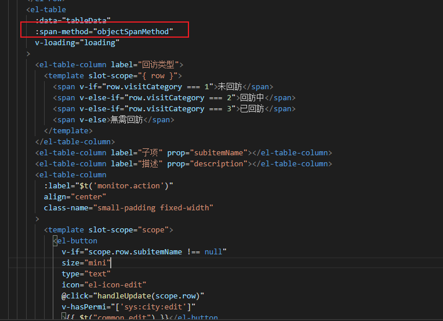Viewport: 443px width, 321px height.
Task: Click the type="text" attribute
Action: (86, 274)
